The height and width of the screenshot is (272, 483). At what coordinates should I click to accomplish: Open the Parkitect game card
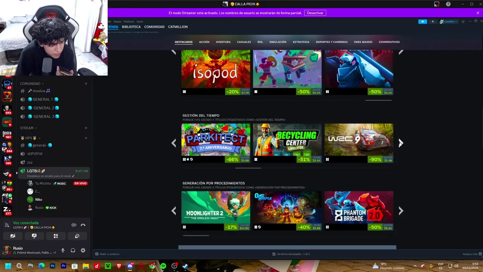216,143
